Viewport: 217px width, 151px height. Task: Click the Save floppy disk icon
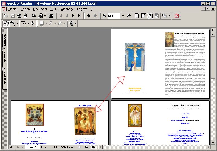point(13,16)
